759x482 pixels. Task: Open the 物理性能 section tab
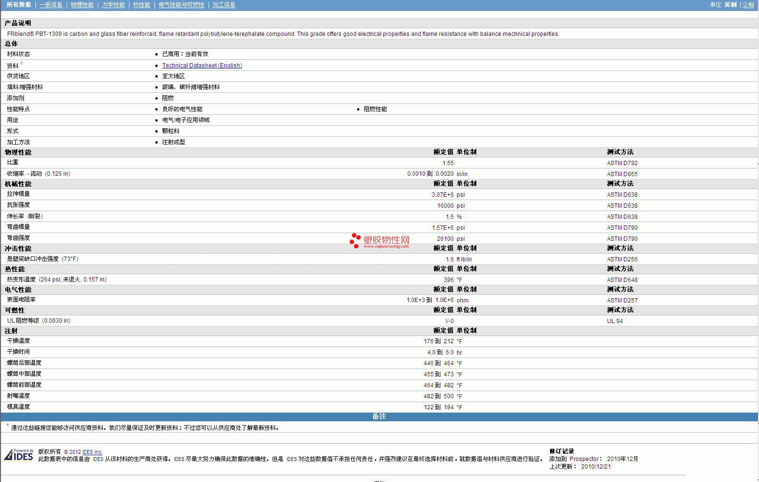[x=82, y=5]
